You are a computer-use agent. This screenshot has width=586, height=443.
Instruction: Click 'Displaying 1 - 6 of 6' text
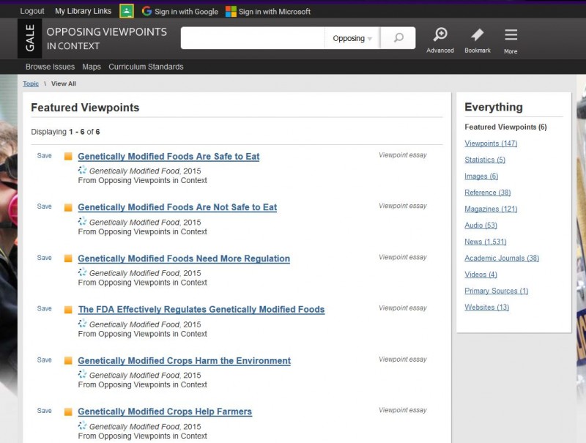[x=65, y=132]
